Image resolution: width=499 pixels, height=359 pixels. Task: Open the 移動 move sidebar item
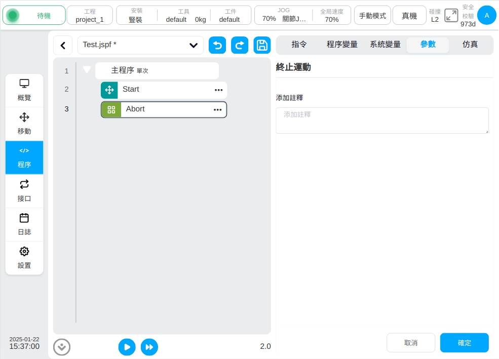pyautogui.click(x=24, y=124)
